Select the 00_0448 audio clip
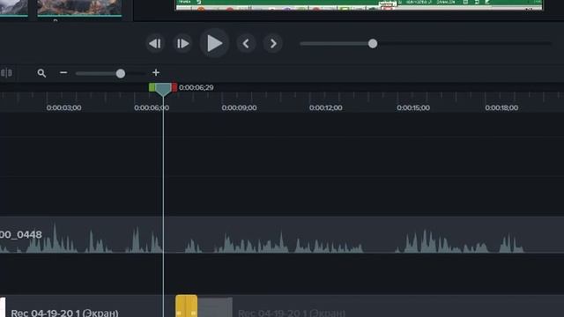 click(x=282, y=235)
